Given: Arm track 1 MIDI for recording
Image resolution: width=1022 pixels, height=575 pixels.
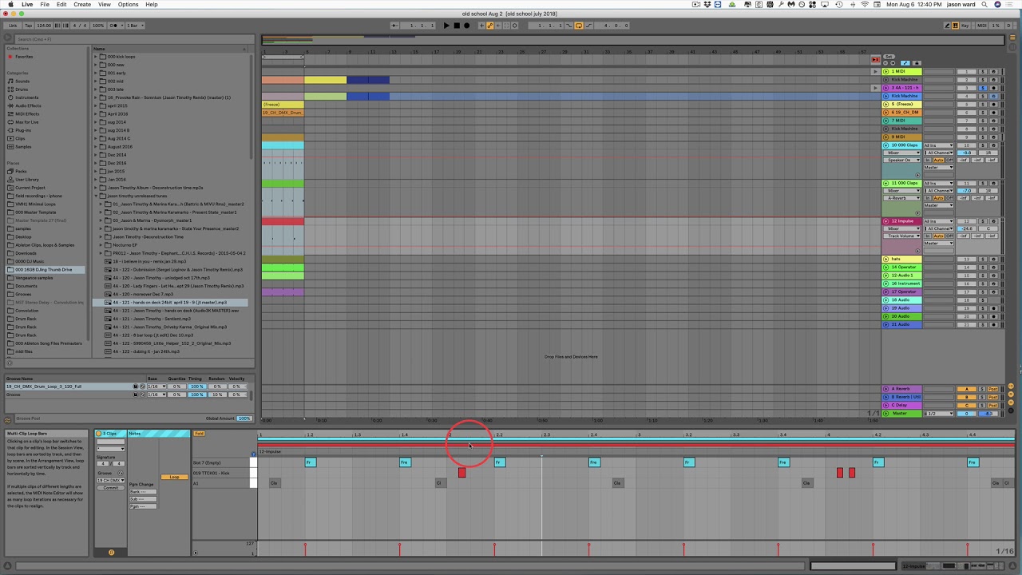Looking at the screenshot, I should click(x=994, y=72).
